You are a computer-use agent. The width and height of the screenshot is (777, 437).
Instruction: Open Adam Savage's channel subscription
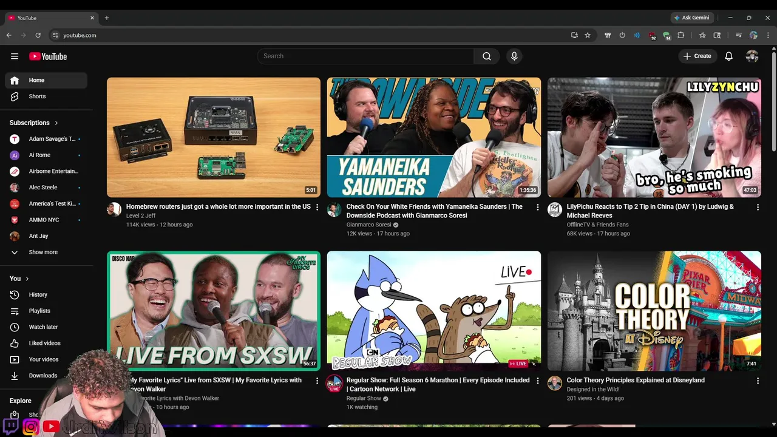[x=46, y=139]
